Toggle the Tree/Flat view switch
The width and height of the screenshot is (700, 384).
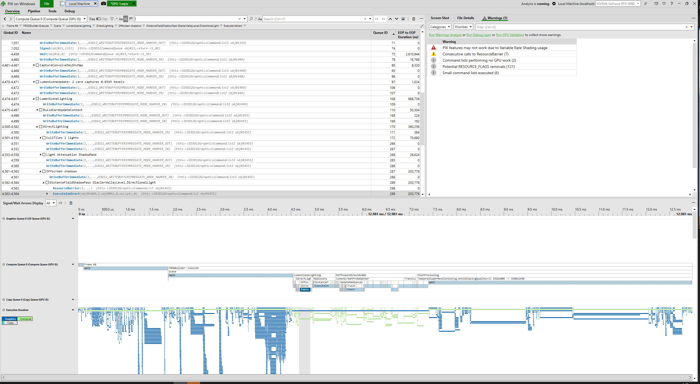pyautogui.click(x=99, y=19)
